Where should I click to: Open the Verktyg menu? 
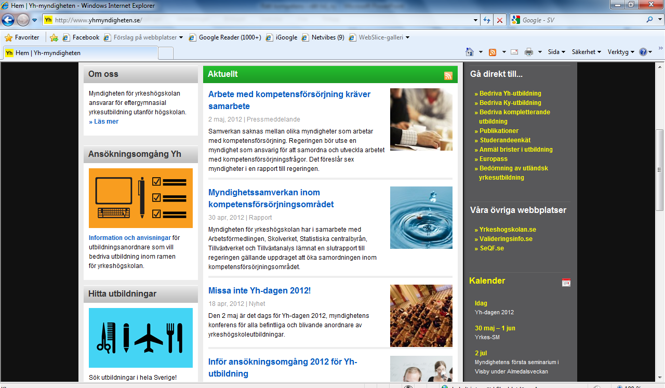pos(621,52)
